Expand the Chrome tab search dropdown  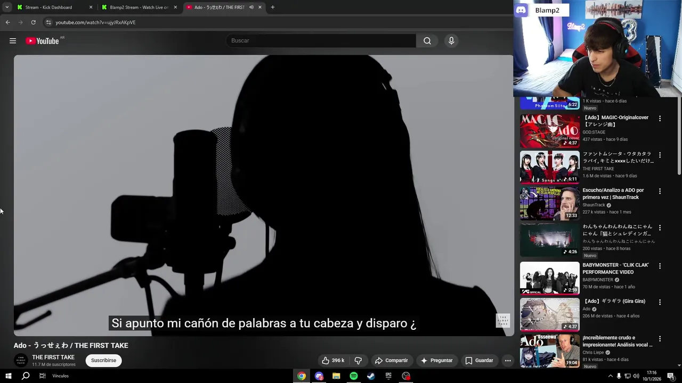tap(7, 7)
